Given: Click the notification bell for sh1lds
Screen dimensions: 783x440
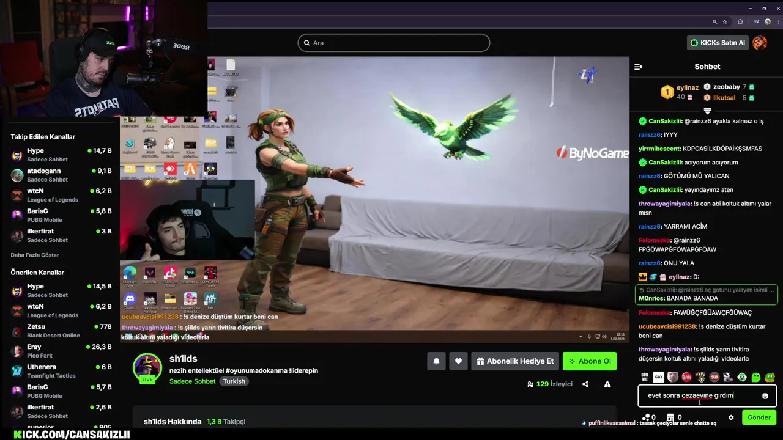Looking at the screenshot, I should point(436,361).
